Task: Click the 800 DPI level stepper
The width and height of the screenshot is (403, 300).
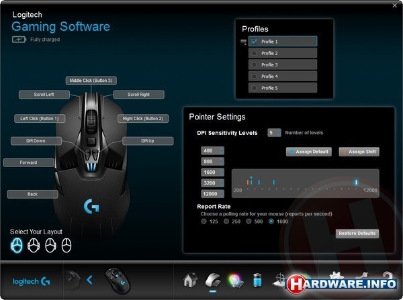Action: 212,162
